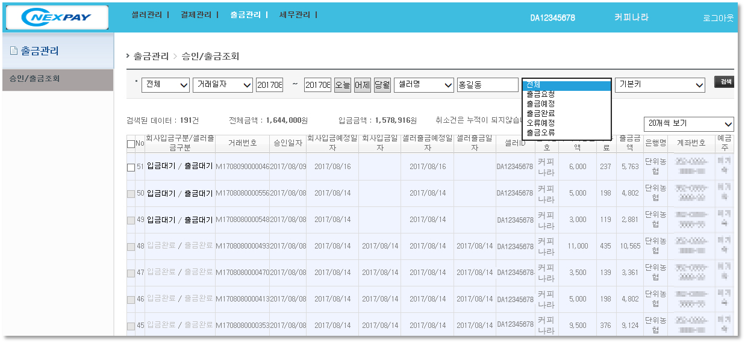Check the checkbox for row No 50

(x=131, y=194)
